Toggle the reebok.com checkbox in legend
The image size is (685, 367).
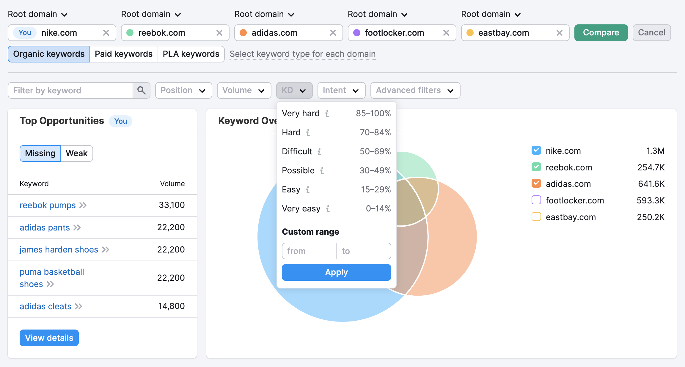pos(536,167)
